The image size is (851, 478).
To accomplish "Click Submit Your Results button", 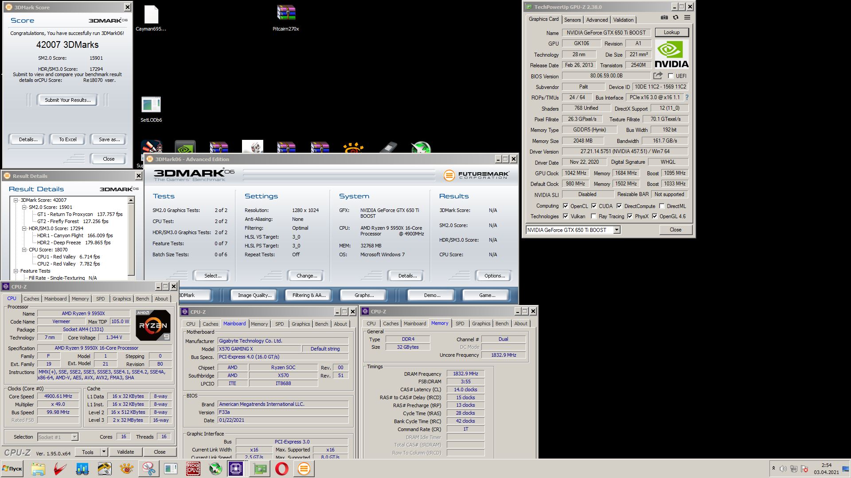I will point(68,100).
